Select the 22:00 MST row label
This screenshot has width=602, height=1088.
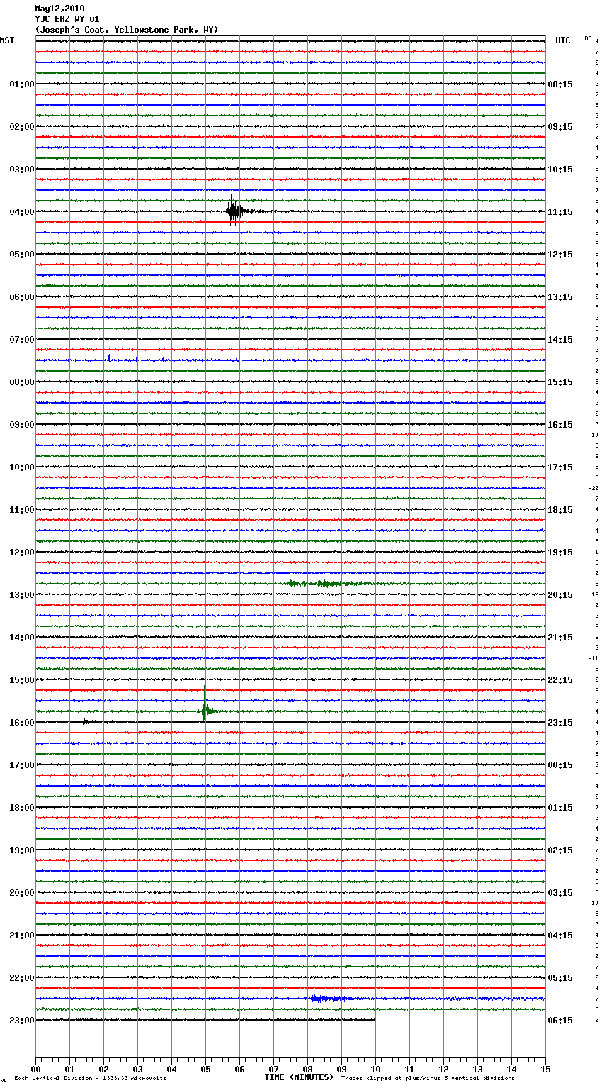(x=21, y=978)
